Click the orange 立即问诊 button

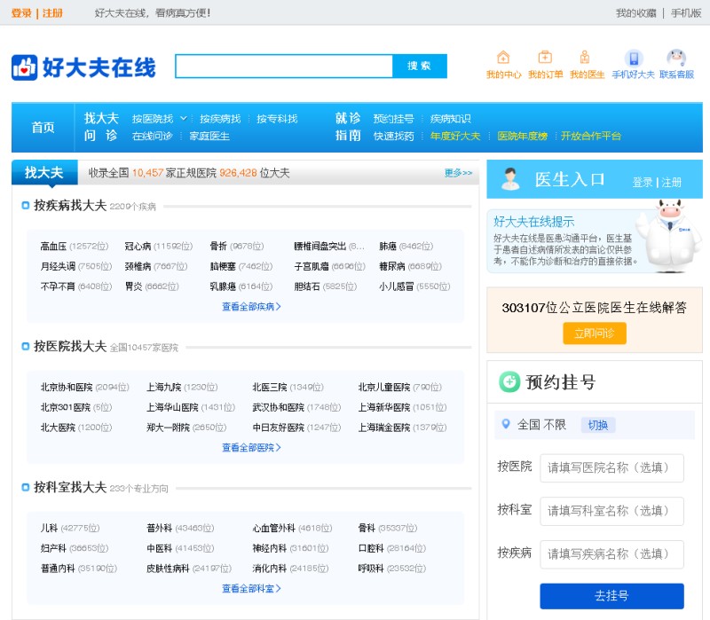(x=595, y=334)
